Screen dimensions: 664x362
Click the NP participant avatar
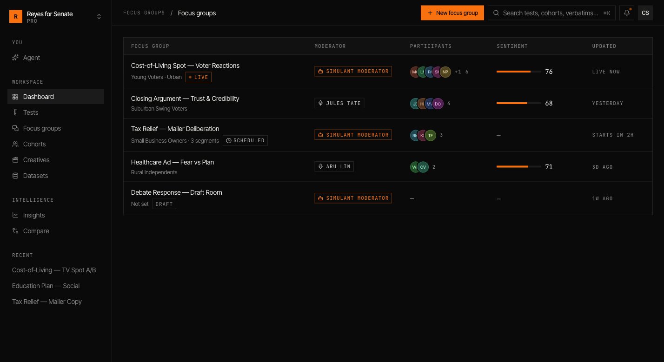[445, 72]
